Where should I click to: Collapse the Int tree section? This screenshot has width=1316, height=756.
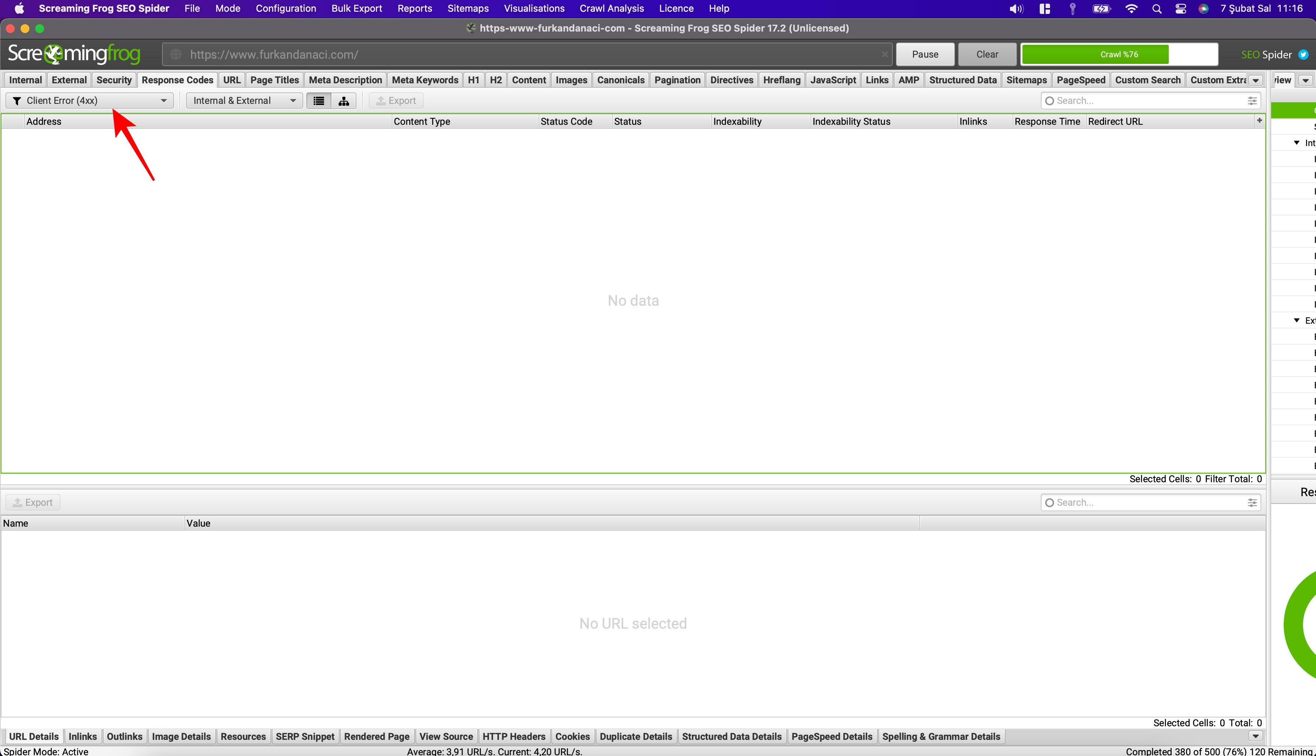(x=1297, y=143)
